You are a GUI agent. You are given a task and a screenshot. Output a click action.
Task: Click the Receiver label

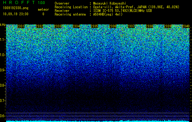(62, 11)
